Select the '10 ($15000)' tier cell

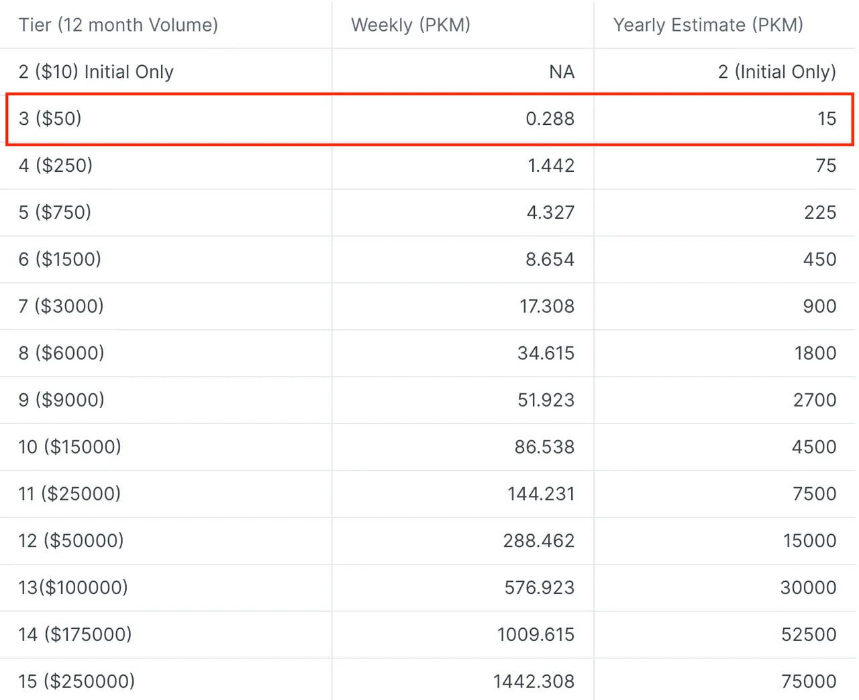[70, 447]
